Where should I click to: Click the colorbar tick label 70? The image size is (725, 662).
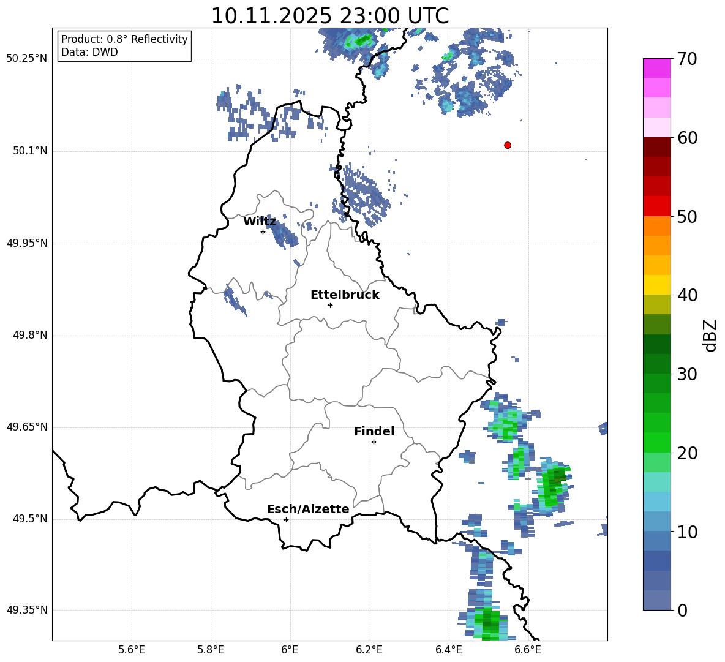pos(687,59)
